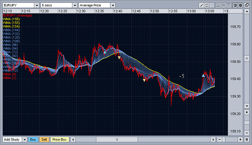
Task: Open the Average Price type dropdown
Action: [113, 5]
